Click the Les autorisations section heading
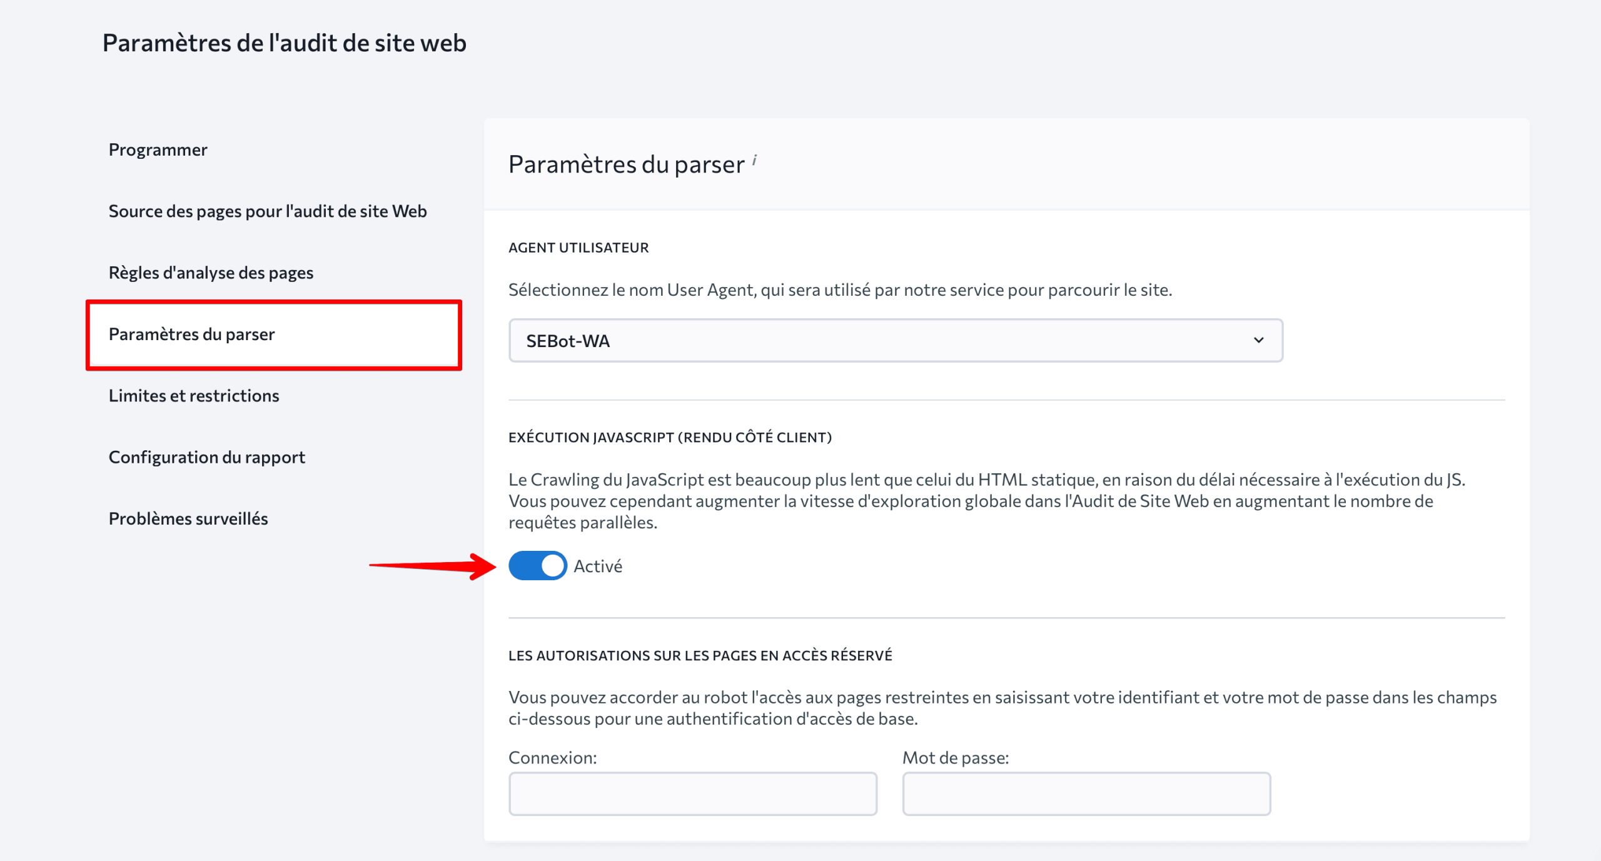This screenshot has height=861, width=1601. (700, 655)
